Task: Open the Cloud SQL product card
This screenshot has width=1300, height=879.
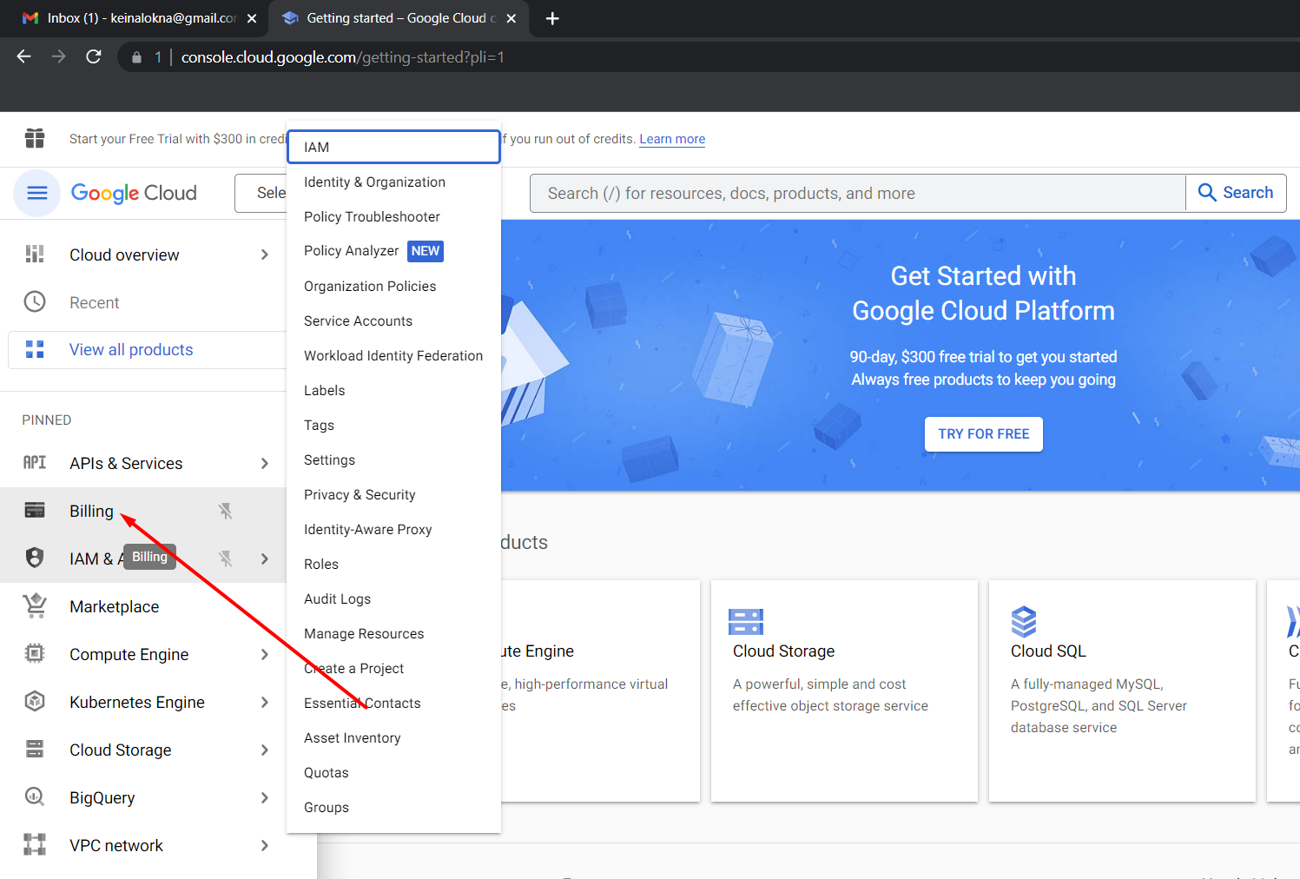Action: [x=1122, y=691]
